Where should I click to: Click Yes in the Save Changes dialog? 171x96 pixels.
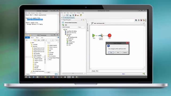click(x=111, y=53)
